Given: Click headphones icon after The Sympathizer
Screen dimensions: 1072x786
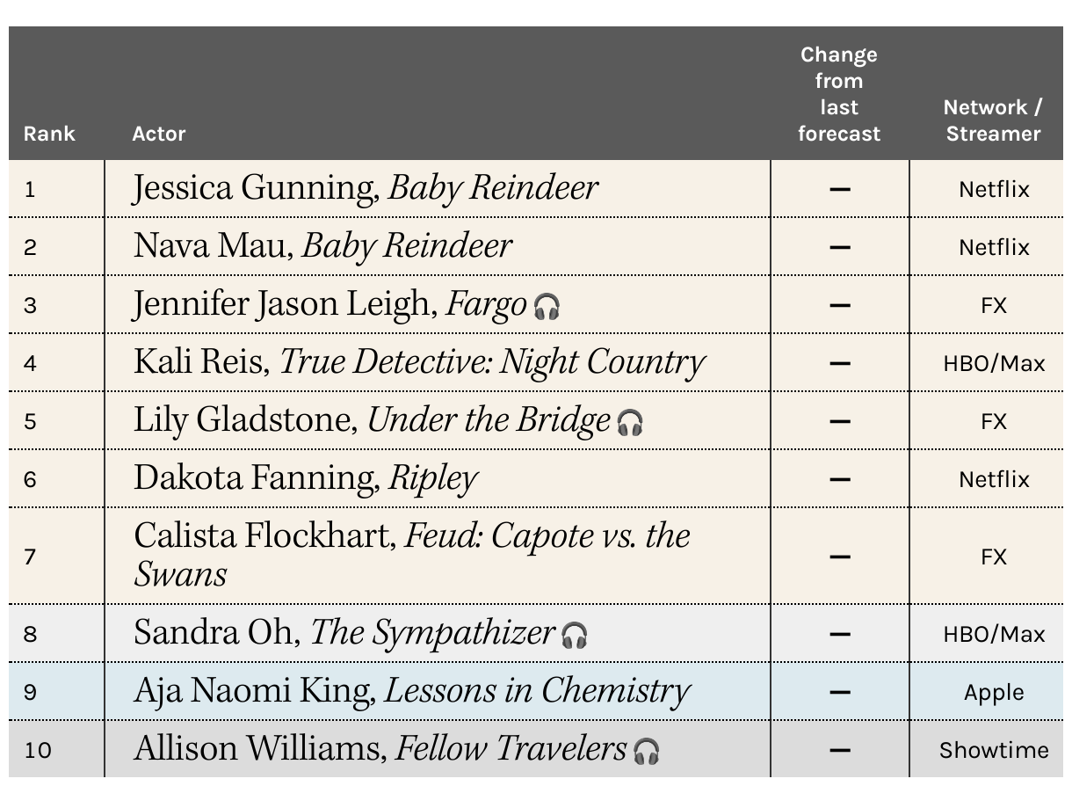Looking at the screenshot, I should tap(575, 635).
